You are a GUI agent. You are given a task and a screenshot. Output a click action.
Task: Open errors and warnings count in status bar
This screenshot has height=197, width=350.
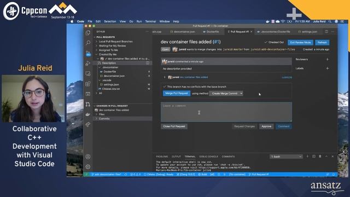tap(135, 174)
